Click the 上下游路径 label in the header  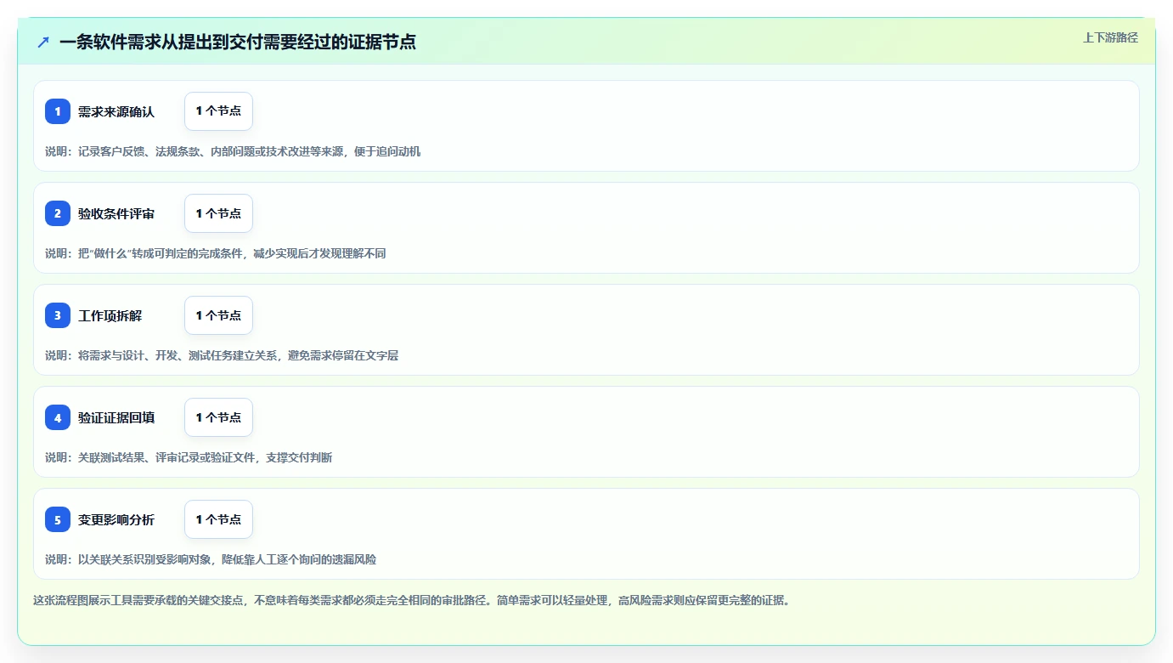(1110, 37)
